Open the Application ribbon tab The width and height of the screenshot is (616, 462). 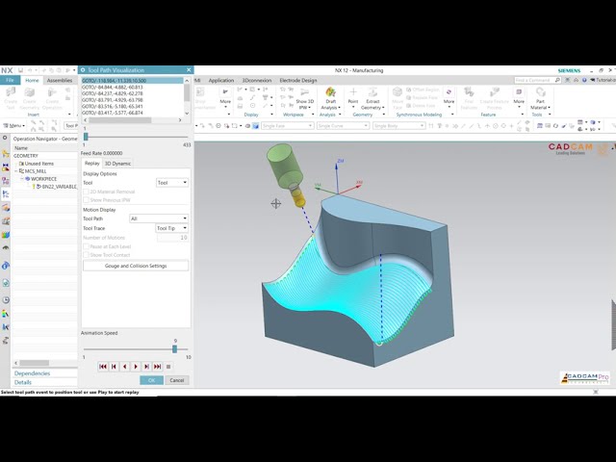(221, 80)
